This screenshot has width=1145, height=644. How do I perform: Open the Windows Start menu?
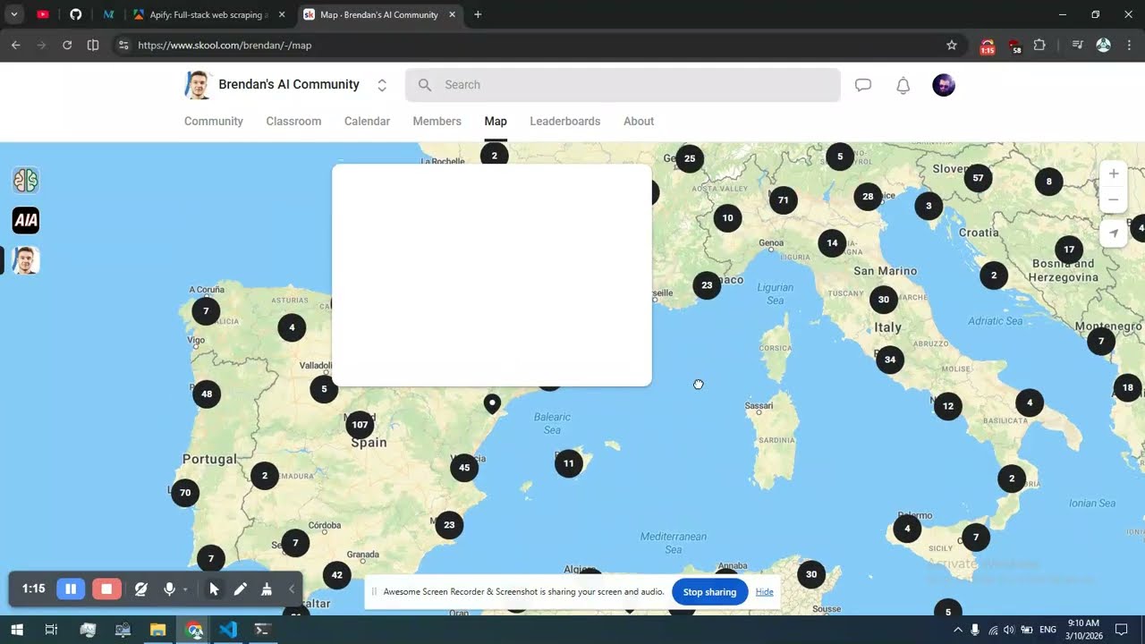click(x=16, y=630)
